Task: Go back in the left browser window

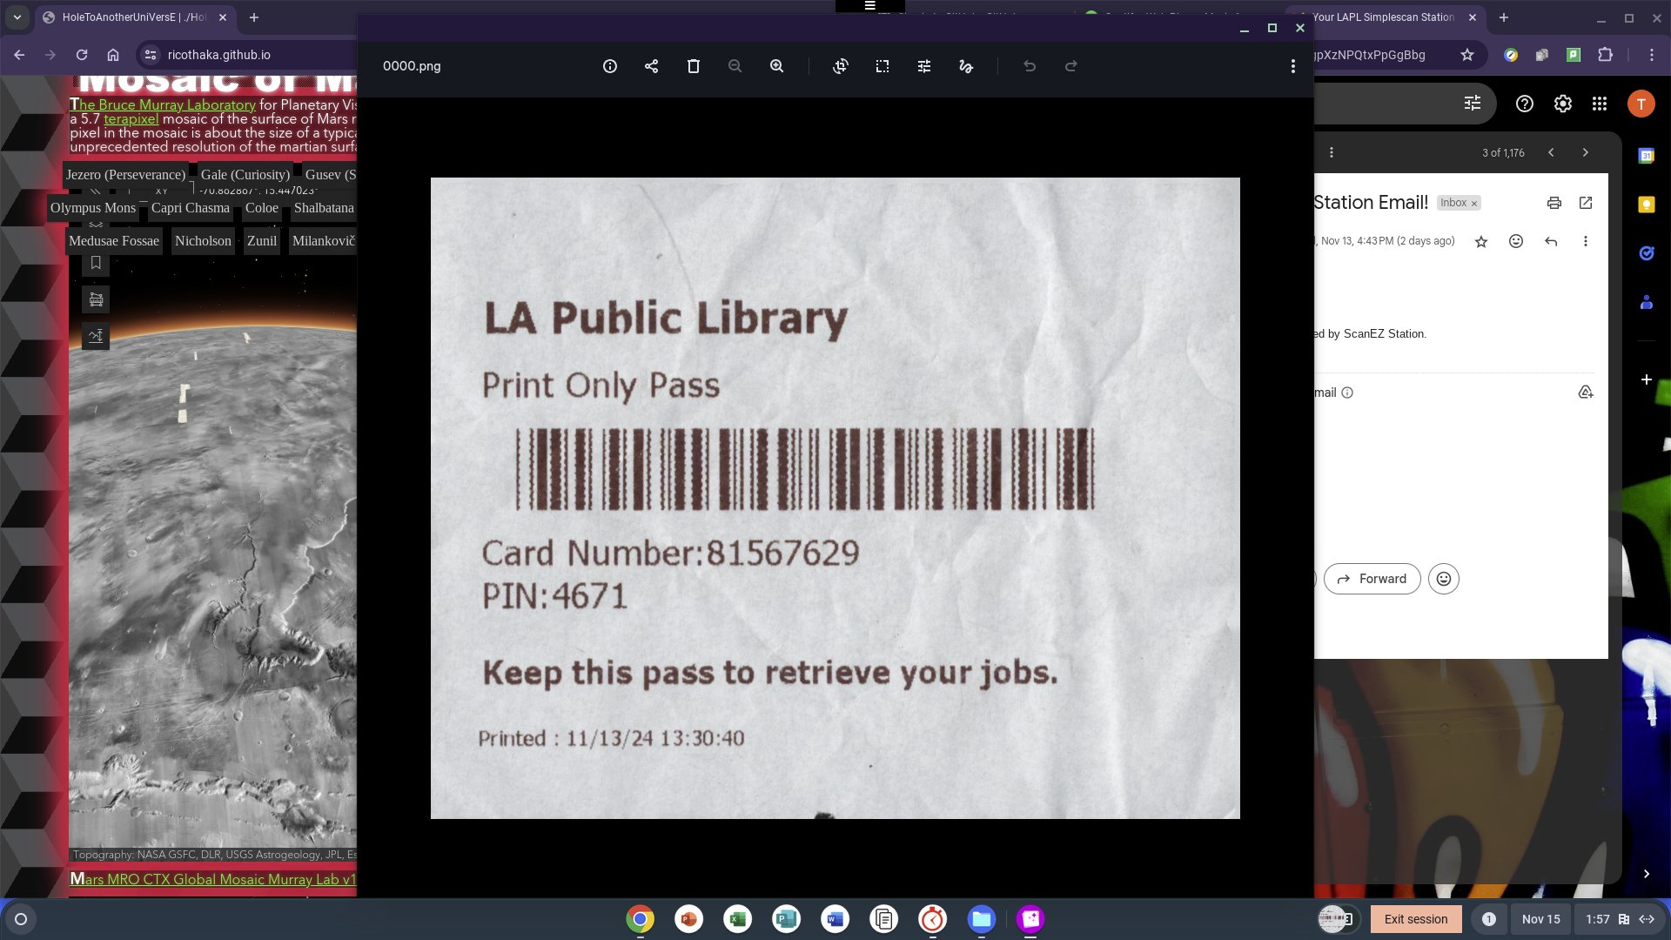Action: point(19,55)
